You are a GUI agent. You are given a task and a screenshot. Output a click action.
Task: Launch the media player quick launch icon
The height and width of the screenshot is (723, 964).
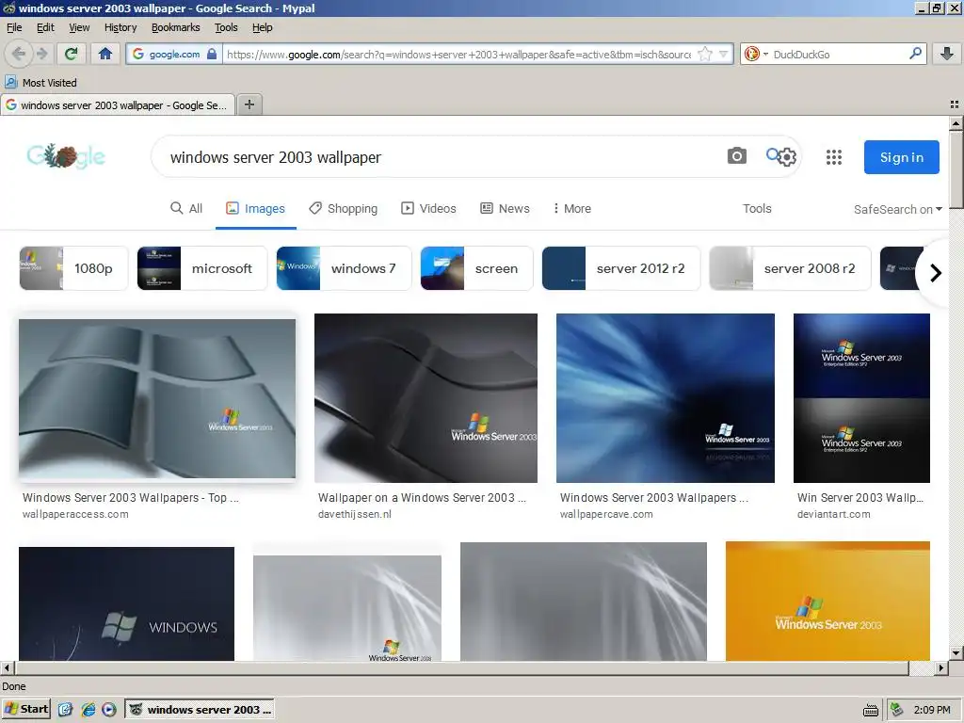pos(109,710)
